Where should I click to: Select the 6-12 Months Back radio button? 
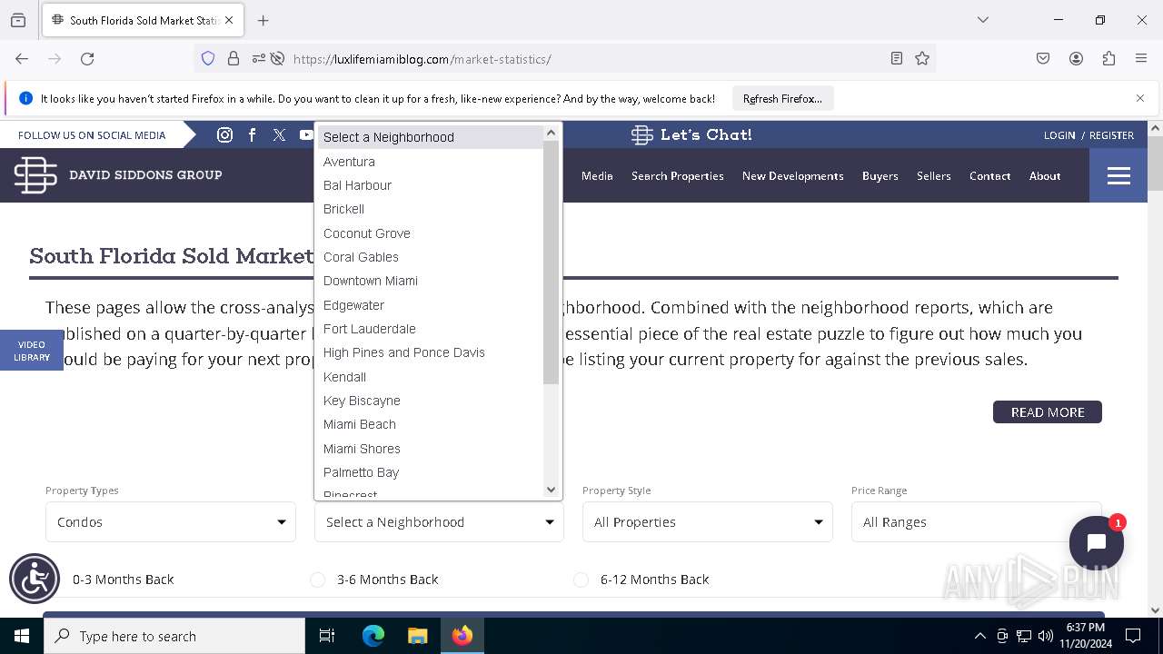(581, 580)
